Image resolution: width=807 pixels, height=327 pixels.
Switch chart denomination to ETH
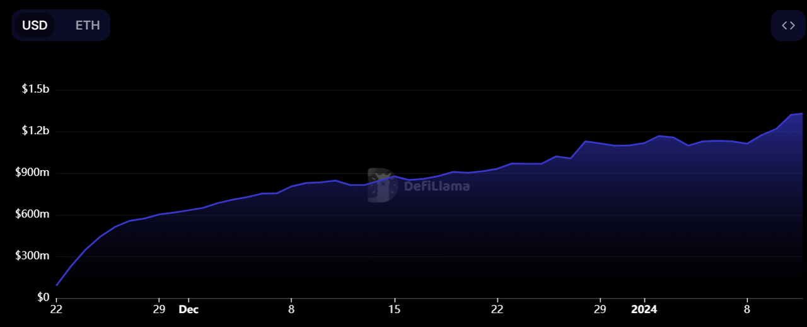click(x=88, y=25)
